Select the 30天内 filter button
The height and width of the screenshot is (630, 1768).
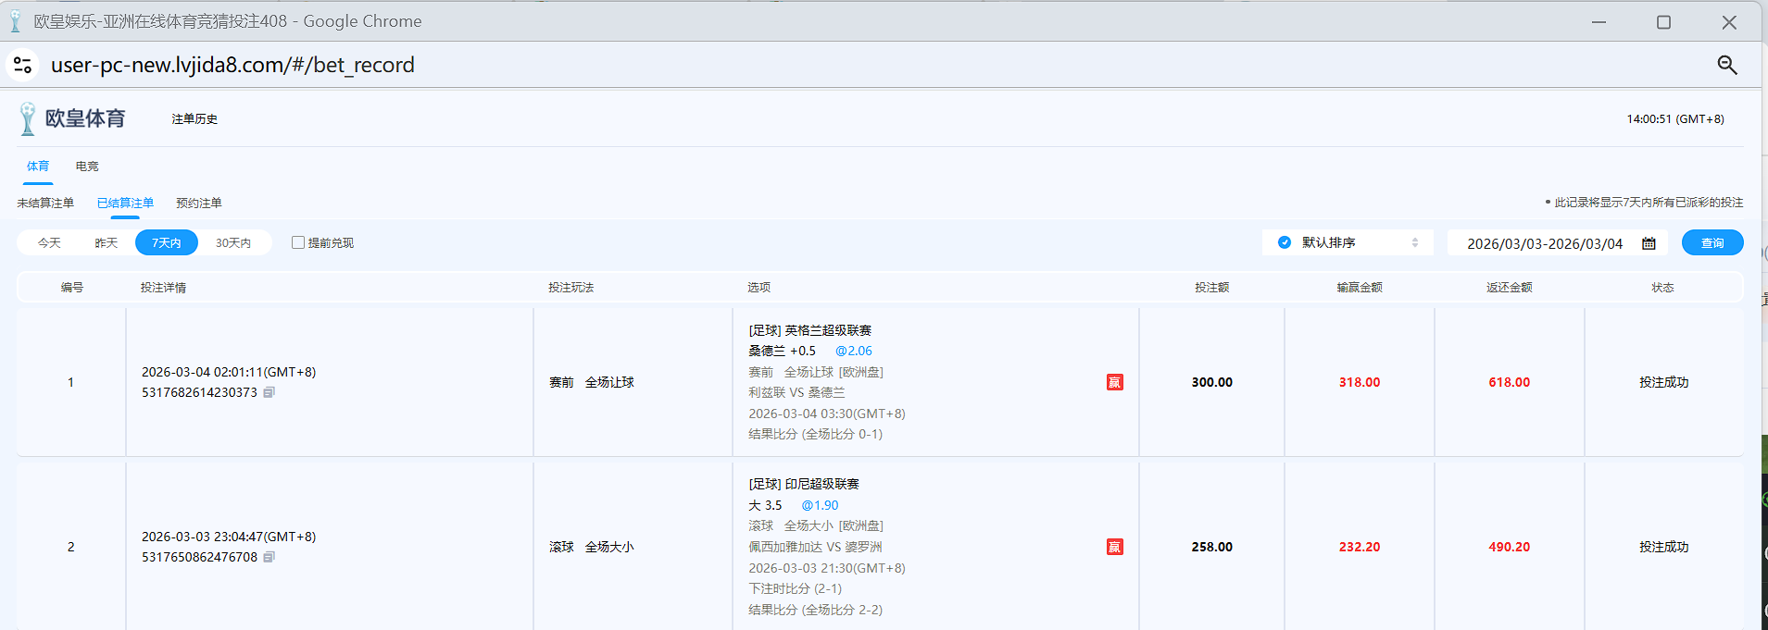(233, 242)
